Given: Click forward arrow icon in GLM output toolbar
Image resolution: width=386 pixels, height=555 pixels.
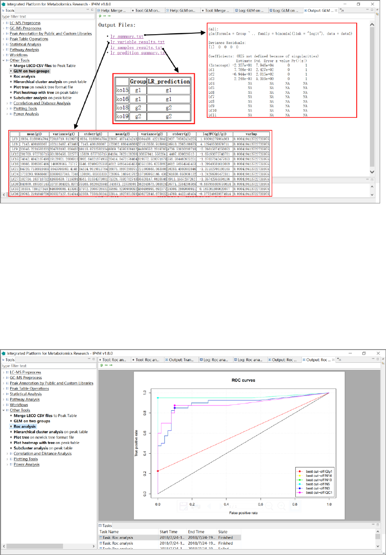Looking at the screenshot, I should point(109,16).
